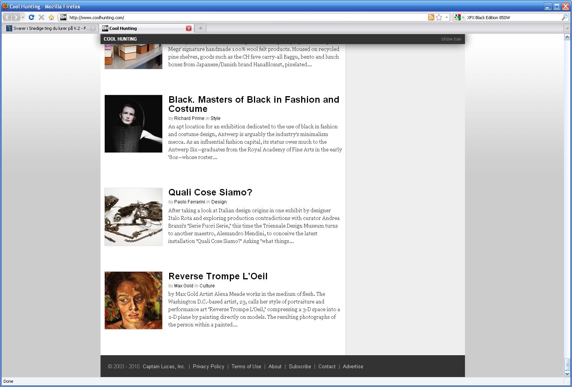Click the coolhunting.com URL address field
This screenshot has width=572, height=387.
246,17
